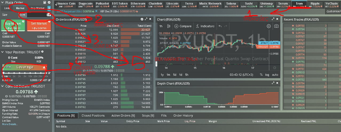The height and width of the screenshot is (132, 341).
Task: Toggle Cont size unit selector
Action: pyautogui.click(x=22, y=15)
